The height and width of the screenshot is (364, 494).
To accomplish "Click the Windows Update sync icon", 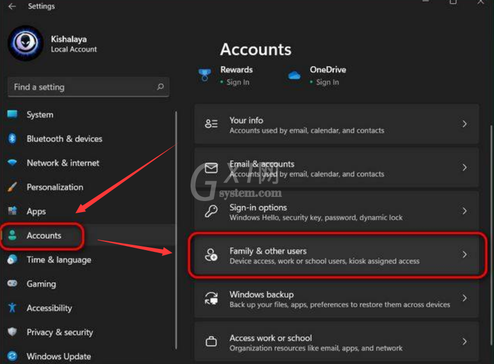I will click(x=12, y=356).
